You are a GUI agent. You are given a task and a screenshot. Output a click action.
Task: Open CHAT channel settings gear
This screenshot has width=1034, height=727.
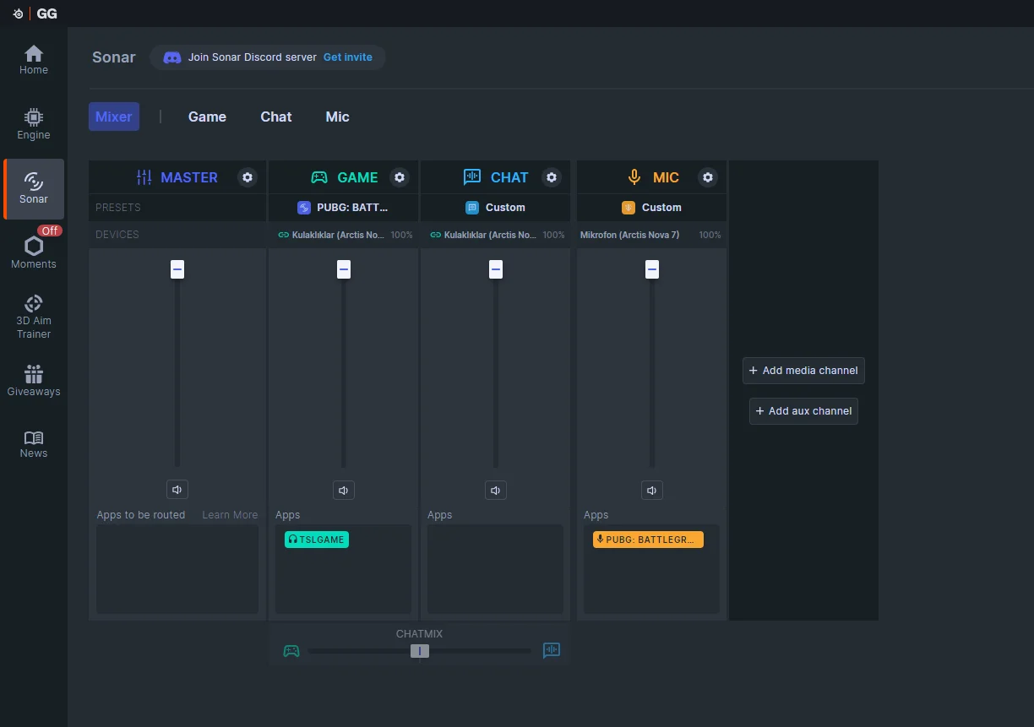pyautogui.click(x=552, y=177)
